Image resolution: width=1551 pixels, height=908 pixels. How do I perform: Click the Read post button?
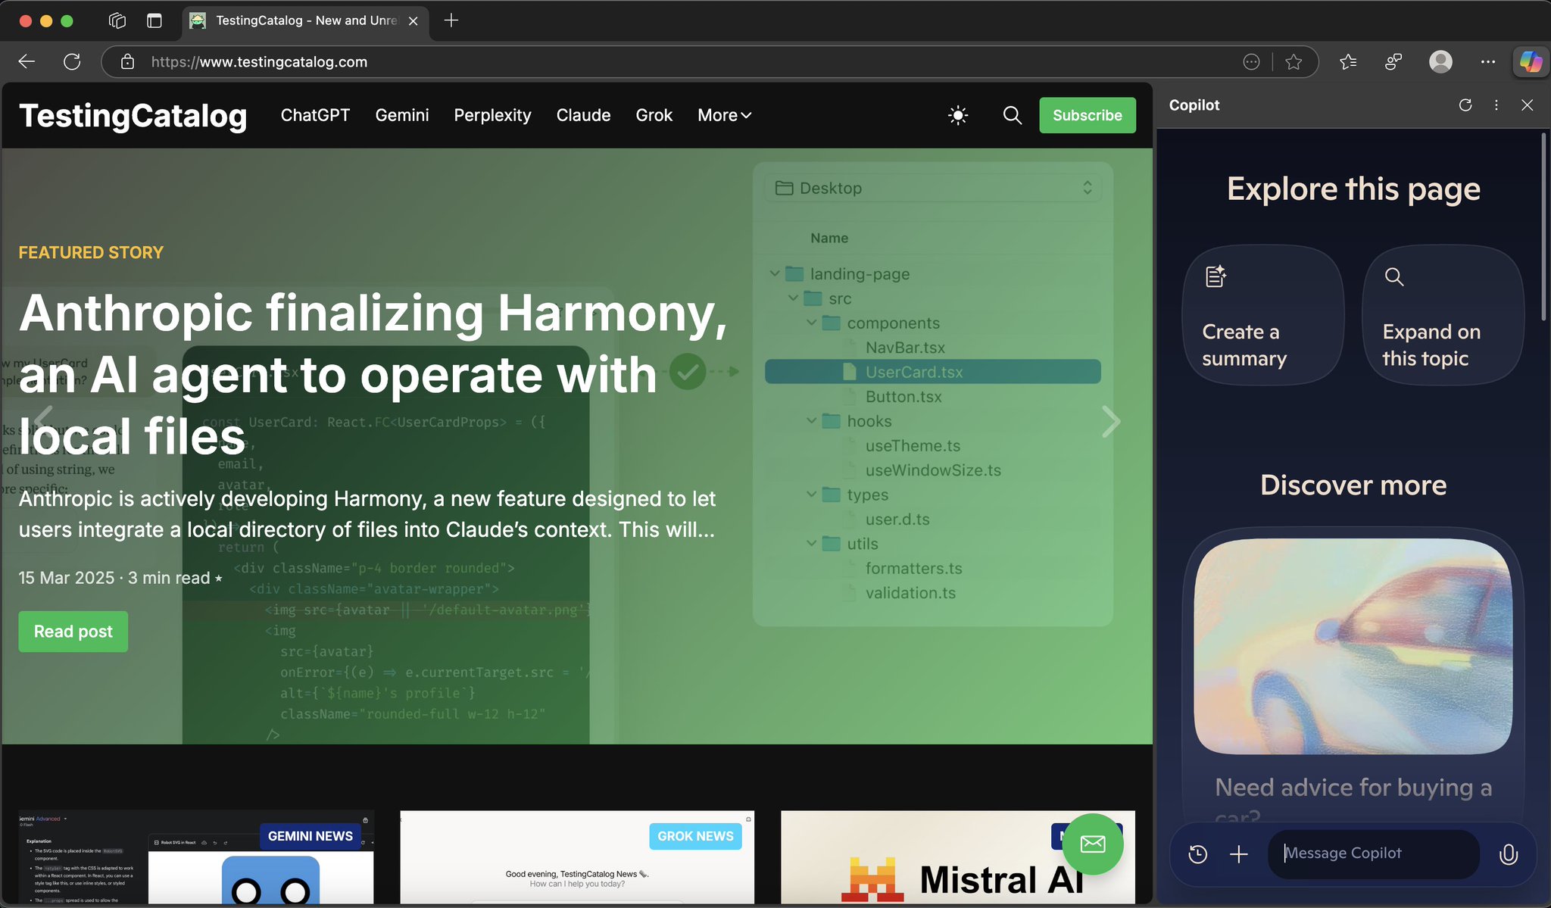click(73, 632)
